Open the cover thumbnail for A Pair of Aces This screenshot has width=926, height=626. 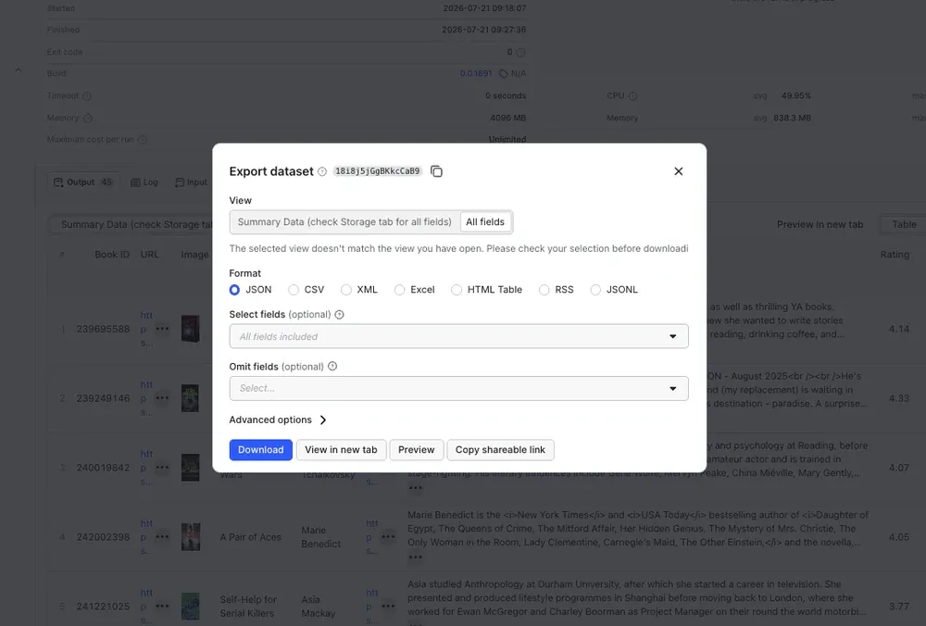coord(190,537)
